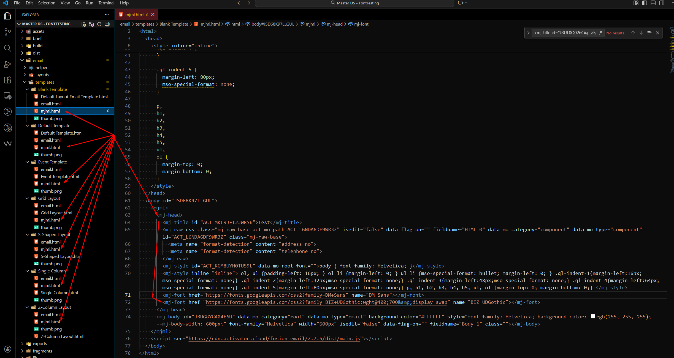The height and width of the screenshot is (358, 674).
Task: Open the Extensions view
Action: click(x=8, y=80)
